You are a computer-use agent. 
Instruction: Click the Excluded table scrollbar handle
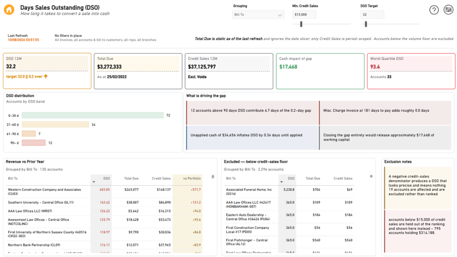coord(371,176)
